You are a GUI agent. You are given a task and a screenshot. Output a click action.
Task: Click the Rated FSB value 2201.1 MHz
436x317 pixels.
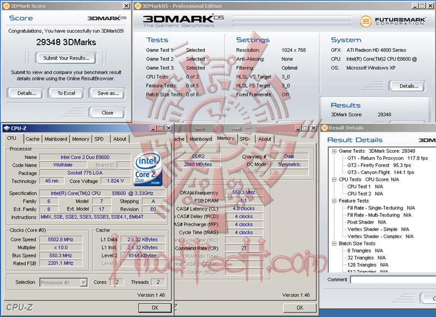click(x=60, y=264)
